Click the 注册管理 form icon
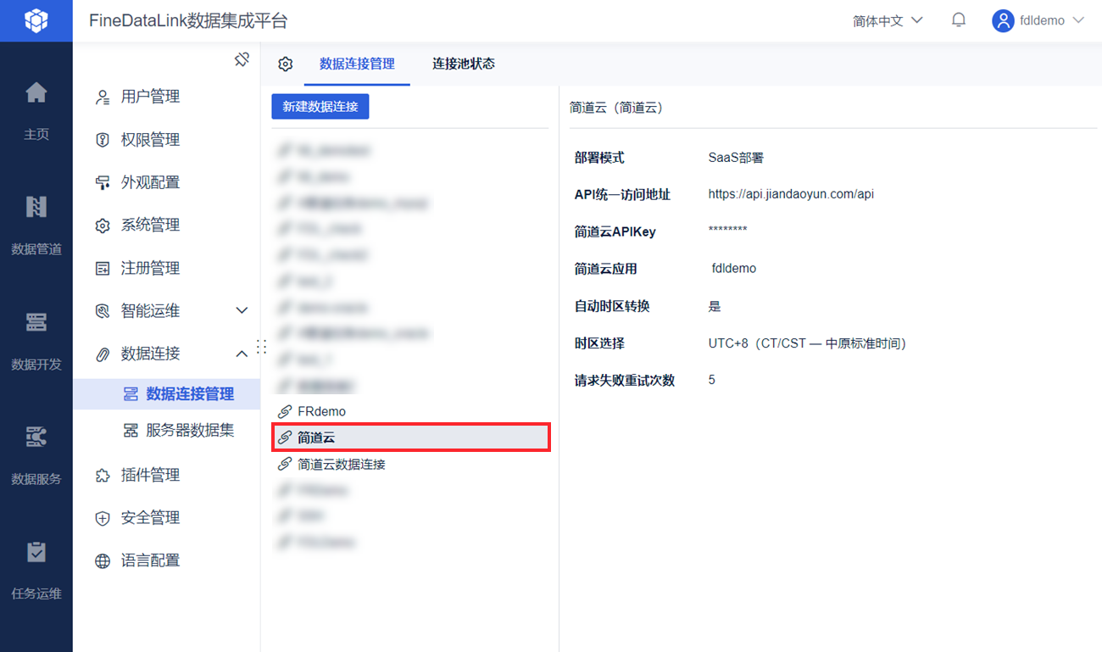The width and height of the screenshot is (1102, 652). click(x=103, y=268)
